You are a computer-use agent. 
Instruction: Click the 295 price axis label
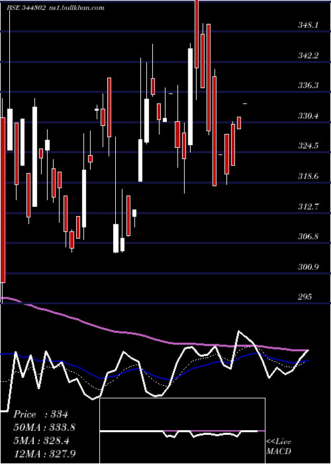[x=305, y=297]
